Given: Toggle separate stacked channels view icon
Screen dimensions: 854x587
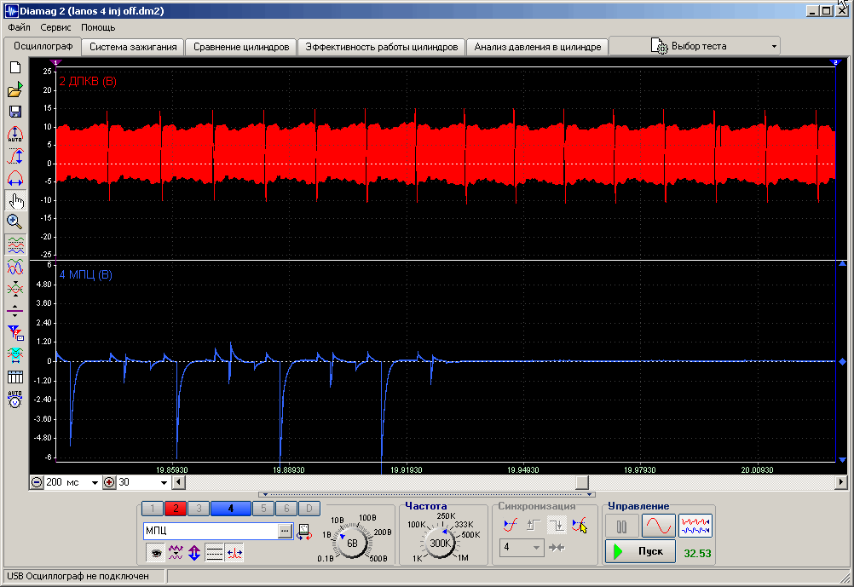Looking at the screenshot, I should click(x=15, y=245).
